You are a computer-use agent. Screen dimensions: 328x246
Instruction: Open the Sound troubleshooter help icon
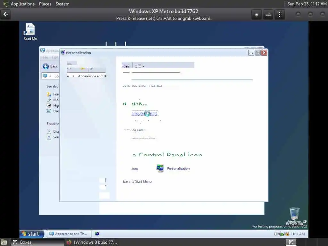49,137
